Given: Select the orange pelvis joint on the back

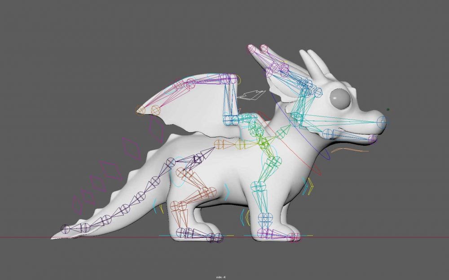Looking at the screenshot, I should pyautogui.click(x=219, y=144).
